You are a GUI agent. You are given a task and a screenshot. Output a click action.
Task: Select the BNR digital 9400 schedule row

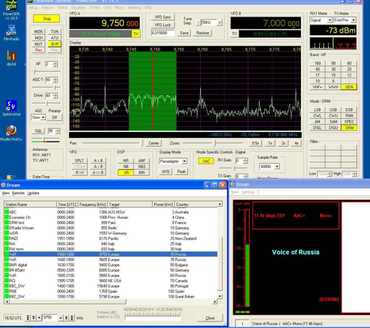(111, 265)
